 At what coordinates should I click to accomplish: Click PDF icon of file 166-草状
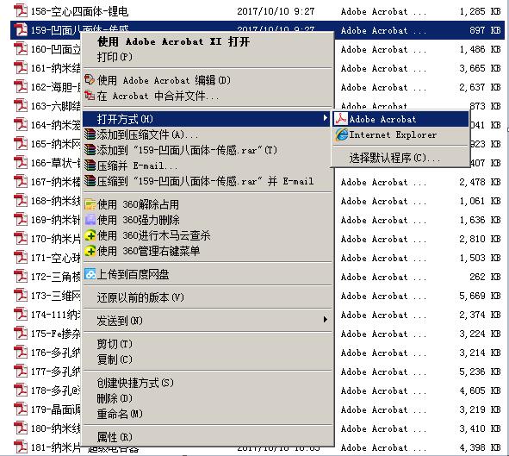point(21,162)
